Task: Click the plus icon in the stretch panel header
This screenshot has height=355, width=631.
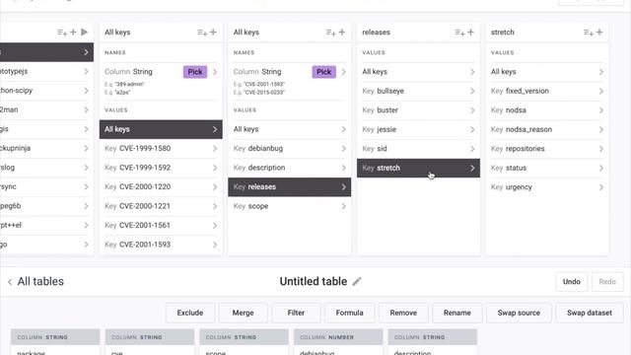Action: (x=599, y=32)
